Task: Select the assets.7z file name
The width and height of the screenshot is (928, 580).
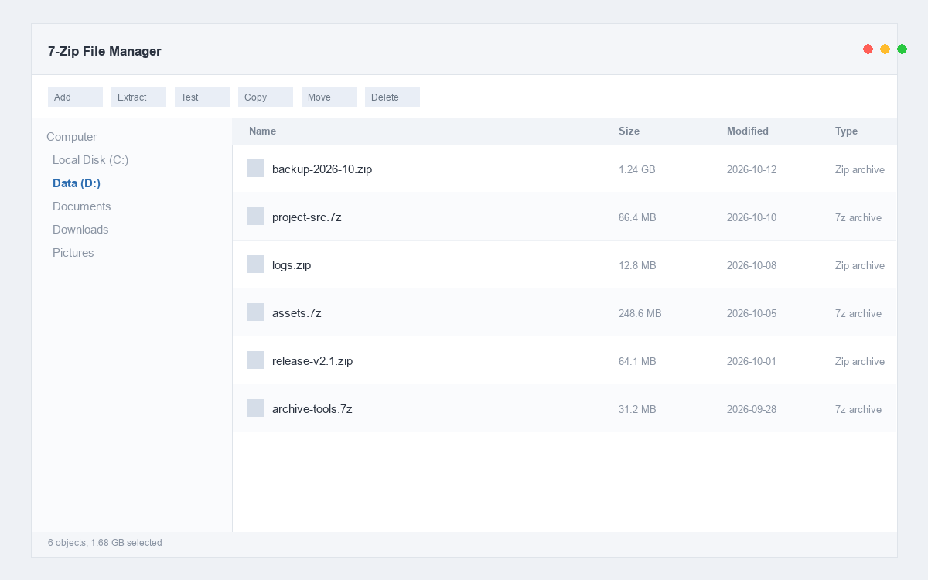Action: tap(296, 313)
